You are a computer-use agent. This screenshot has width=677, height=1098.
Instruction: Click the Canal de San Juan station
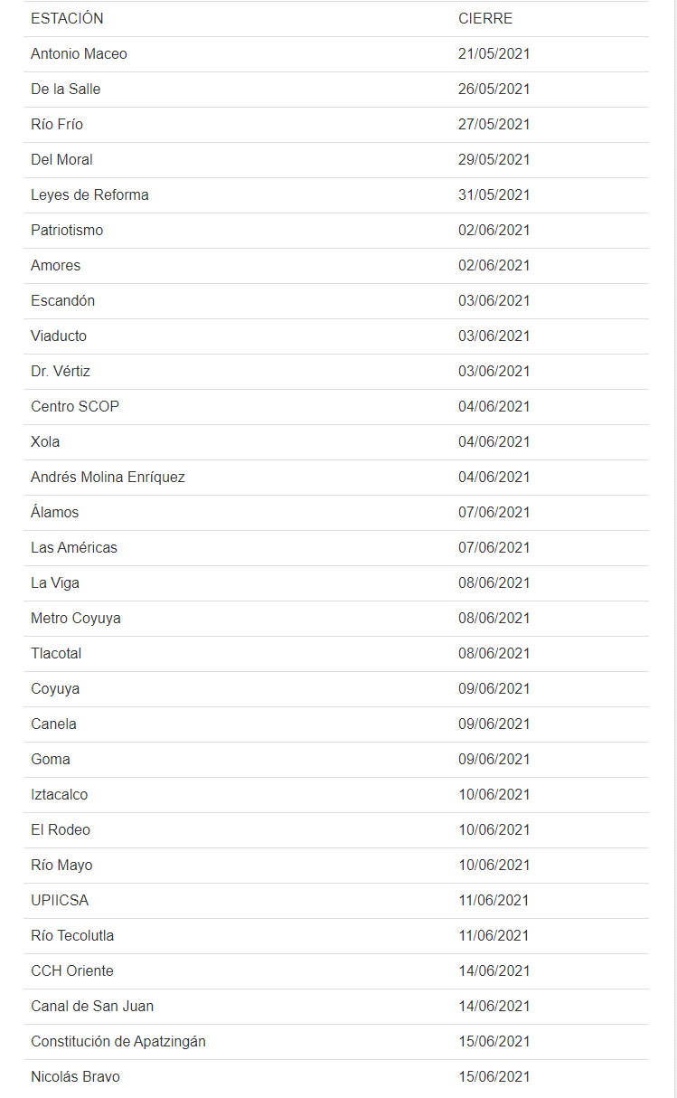(92, 1006)
